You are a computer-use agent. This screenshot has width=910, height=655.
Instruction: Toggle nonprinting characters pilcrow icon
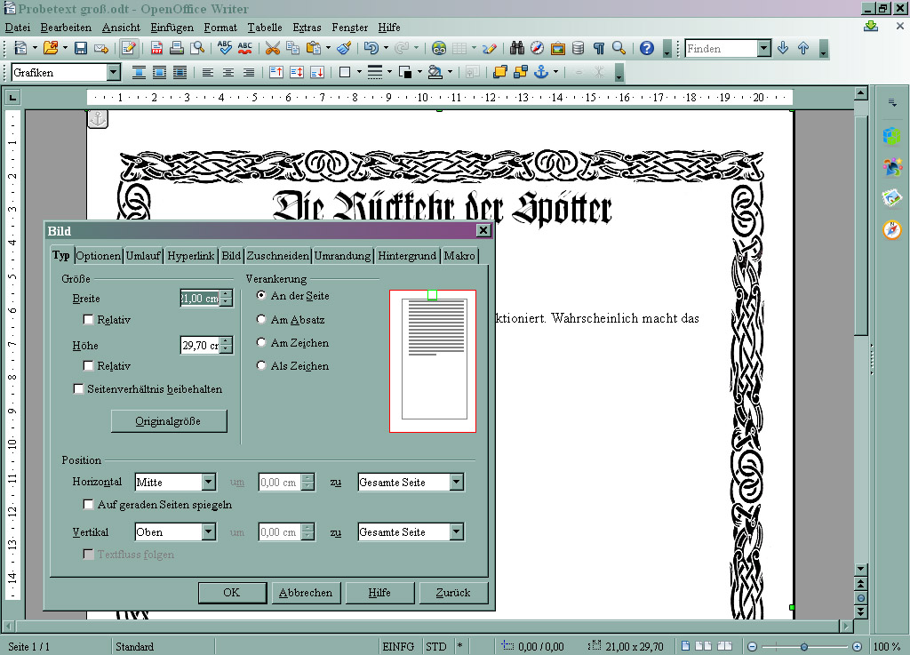(x=599, y=48)
